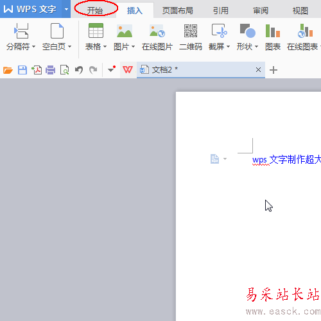Save the document with floppy icon
The width and height of the screenshot is (321, 321).
(22, 70)
